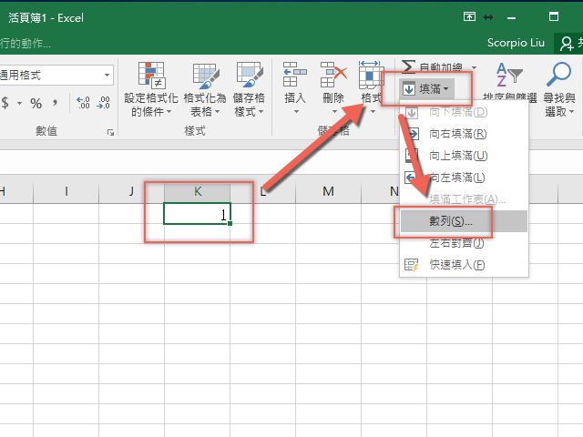Expand Delete (刪除) dropdown arrow
This screenshot has width=583, height=437.
[x=334, y=111]
